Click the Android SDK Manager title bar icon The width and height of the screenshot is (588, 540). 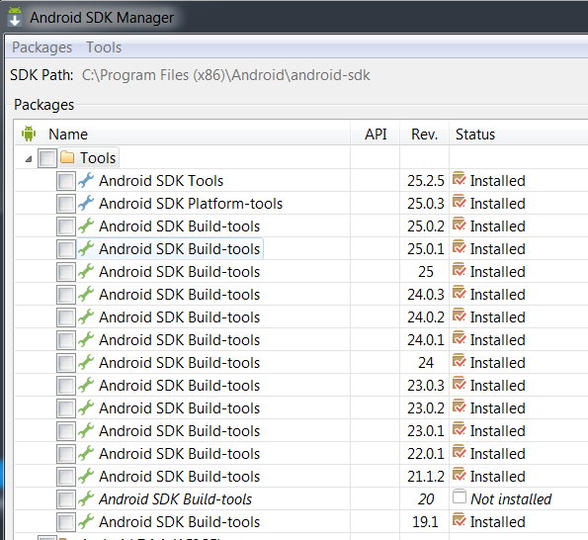tap(15, 17)
